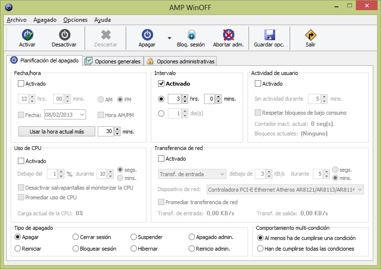381x269 pixels.
Task: Click Usar la hora actual más button
Action: click(x=57, y=132)
